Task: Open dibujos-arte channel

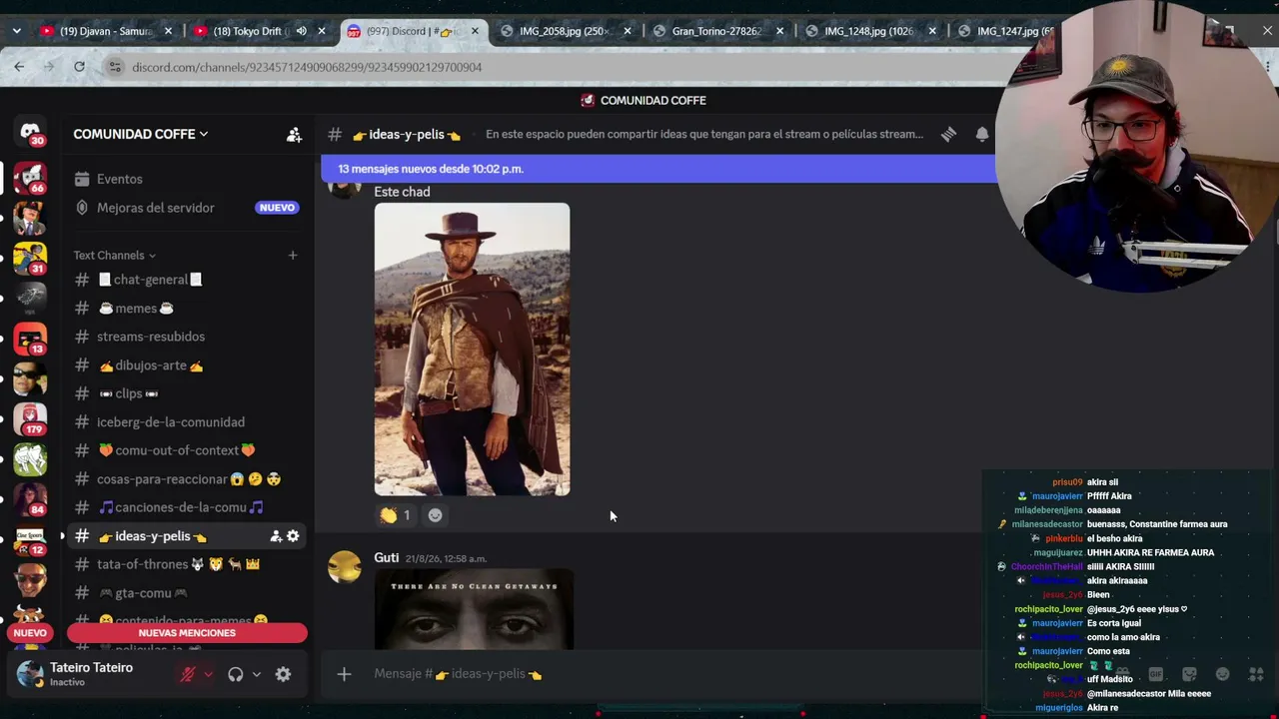Action: 187,365
